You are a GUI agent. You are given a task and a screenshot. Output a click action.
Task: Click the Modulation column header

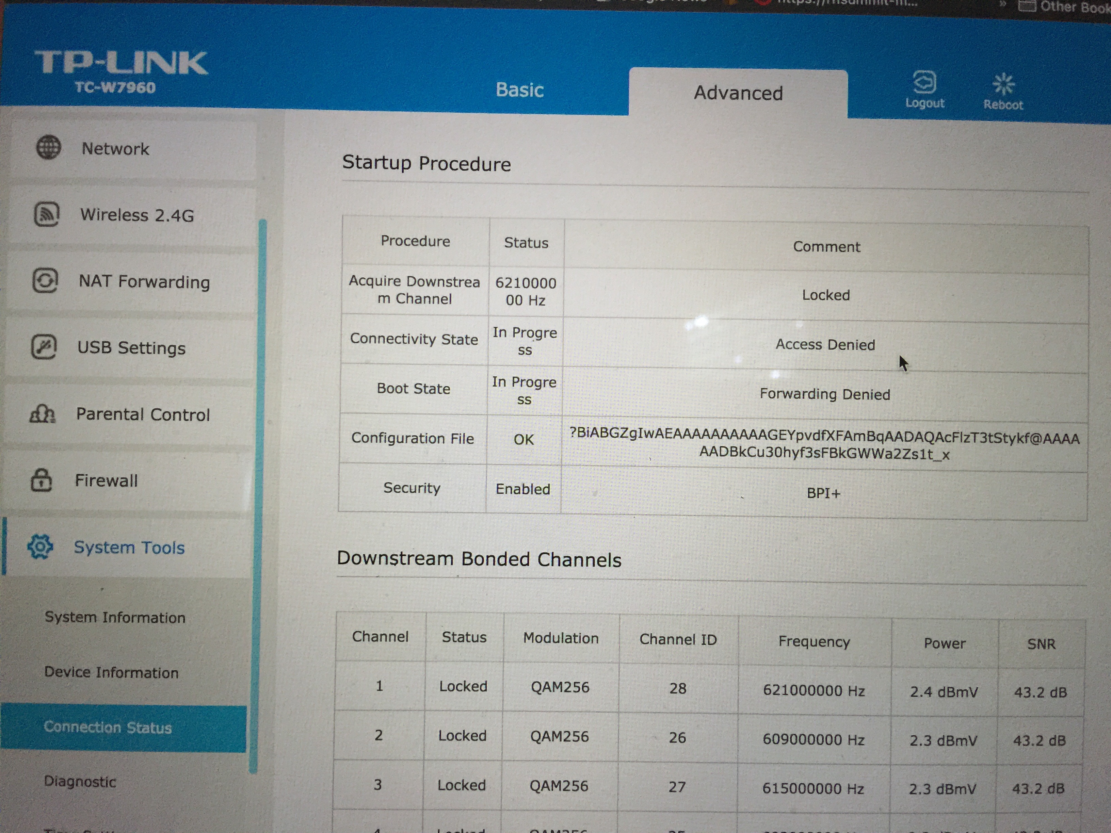561,638
